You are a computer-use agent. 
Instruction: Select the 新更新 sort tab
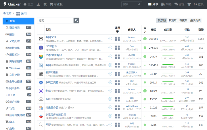coord(183,20)
